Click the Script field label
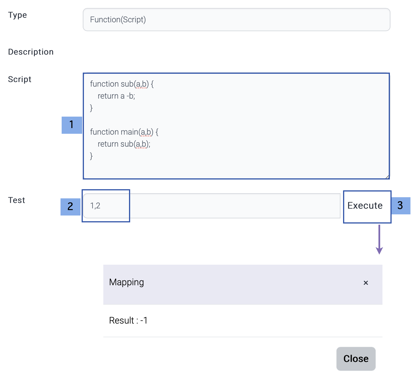 point(20,79)
